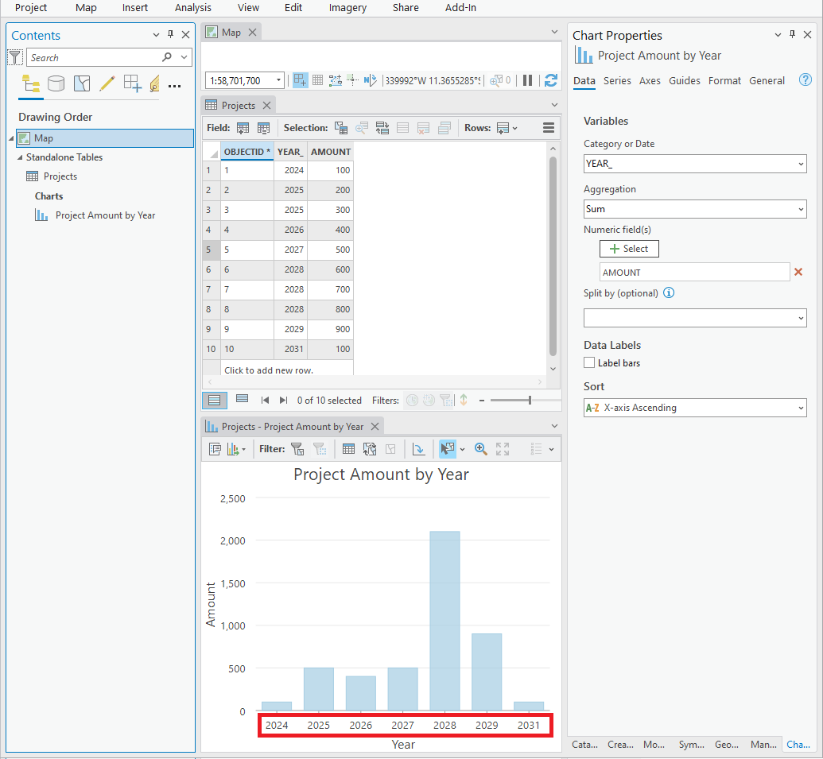Select the List By Editing pencil icon

(x=107, y=83)
